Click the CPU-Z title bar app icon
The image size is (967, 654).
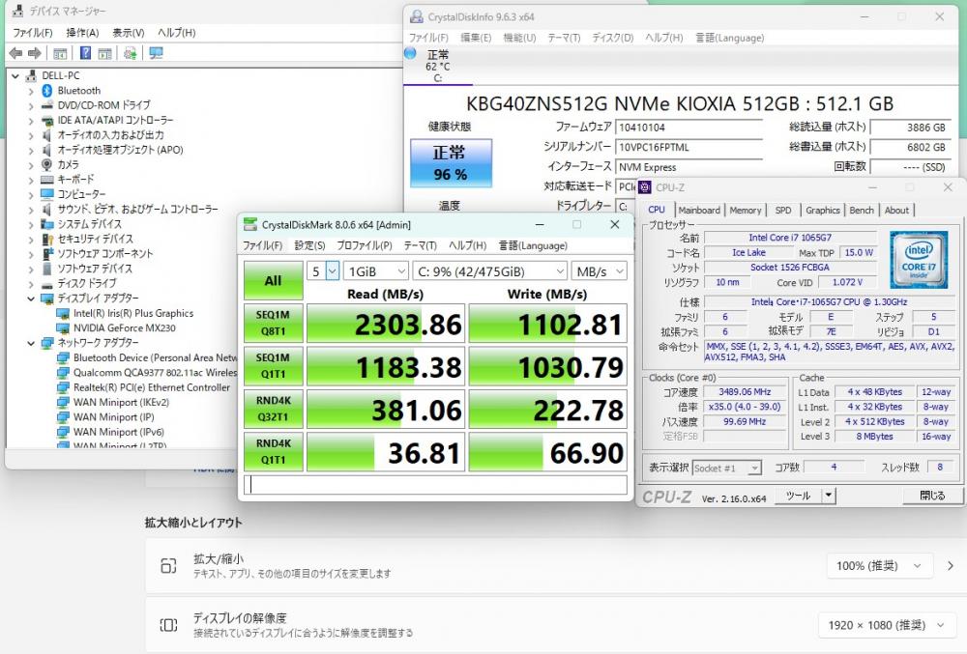(x=645, y=187)
